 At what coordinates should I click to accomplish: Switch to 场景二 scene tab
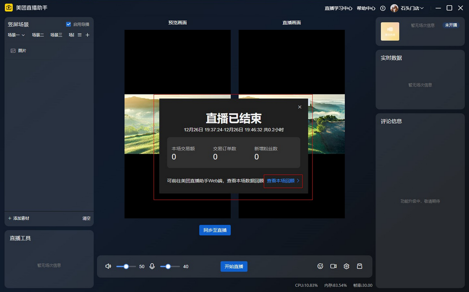pos(37,35)
